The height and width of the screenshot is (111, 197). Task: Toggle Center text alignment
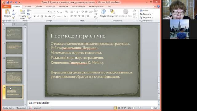pos(75,16)
